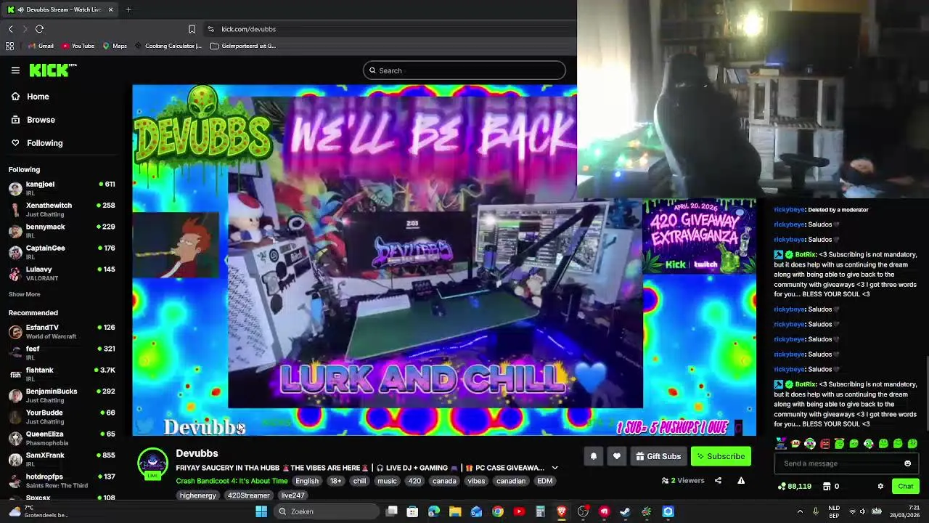This screenshot has height=523, width=929.
Task: Open the channel points shop icon
Action: (826, 486)
